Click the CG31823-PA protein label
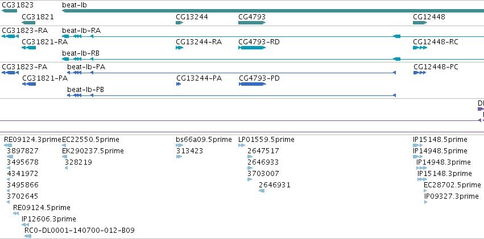Image resolution: width=484 pixels, height=239 pixels. point(24,67)
